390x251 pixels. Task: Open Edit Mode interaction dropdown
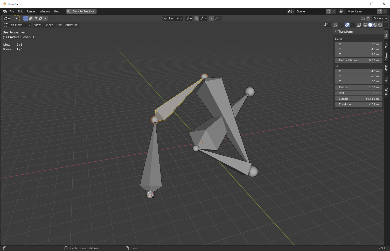[x=17, y=25]
